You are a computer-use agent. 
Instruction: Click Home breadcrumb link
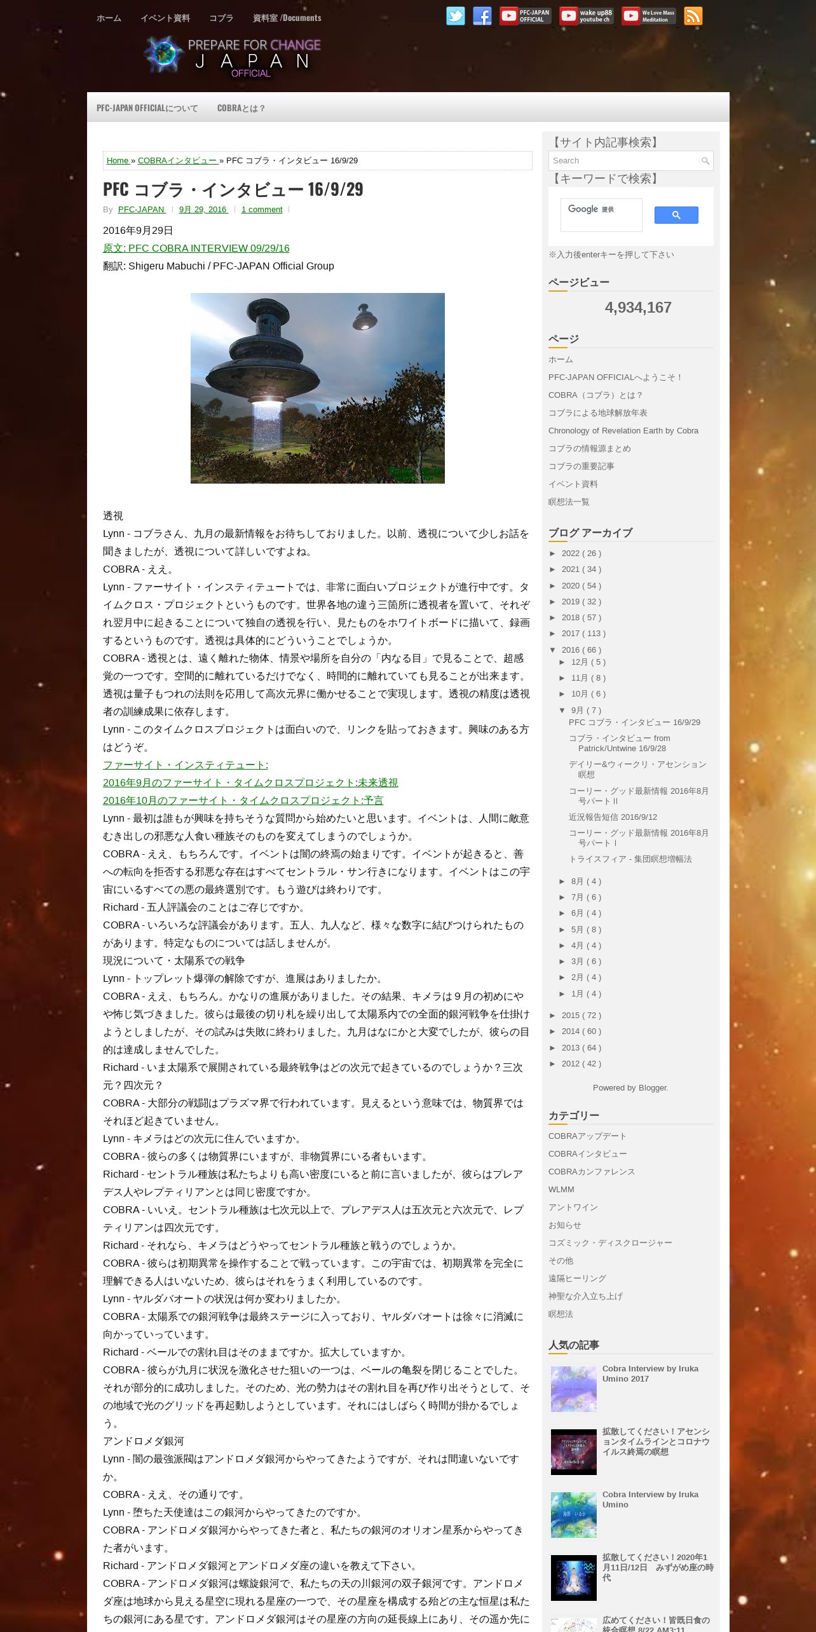[x=118, y=161]
